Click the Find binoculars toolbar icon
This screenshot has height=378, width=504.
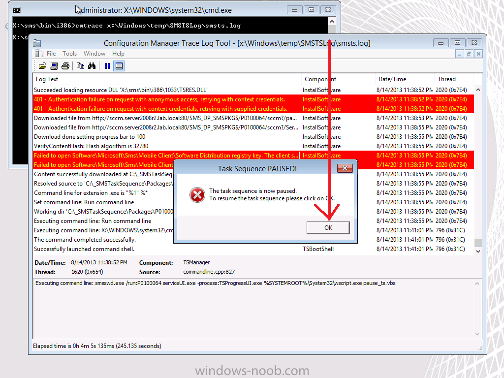[x=92, y=66]
